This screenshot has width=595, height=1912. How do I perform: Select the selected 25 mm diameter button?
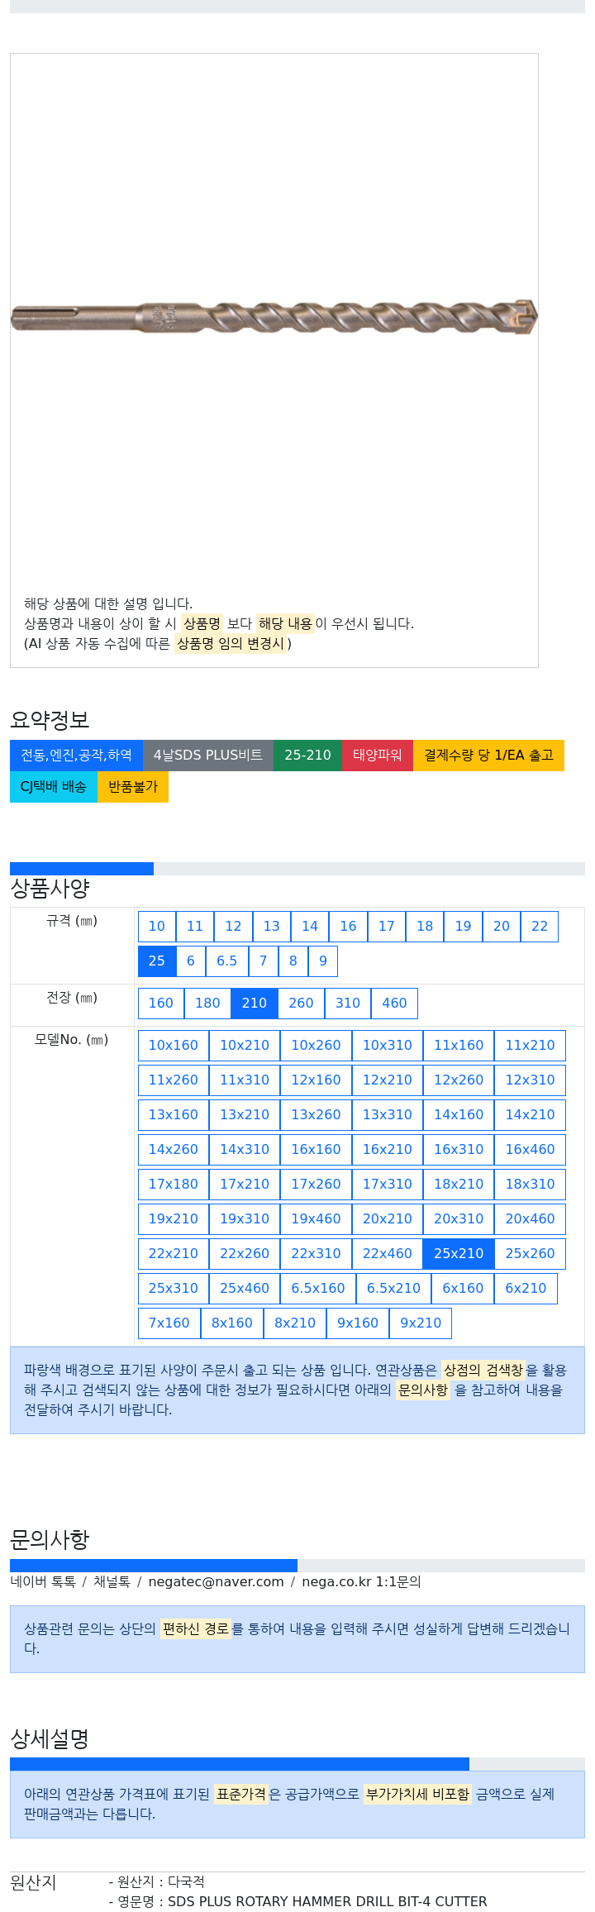coord(157,961)
